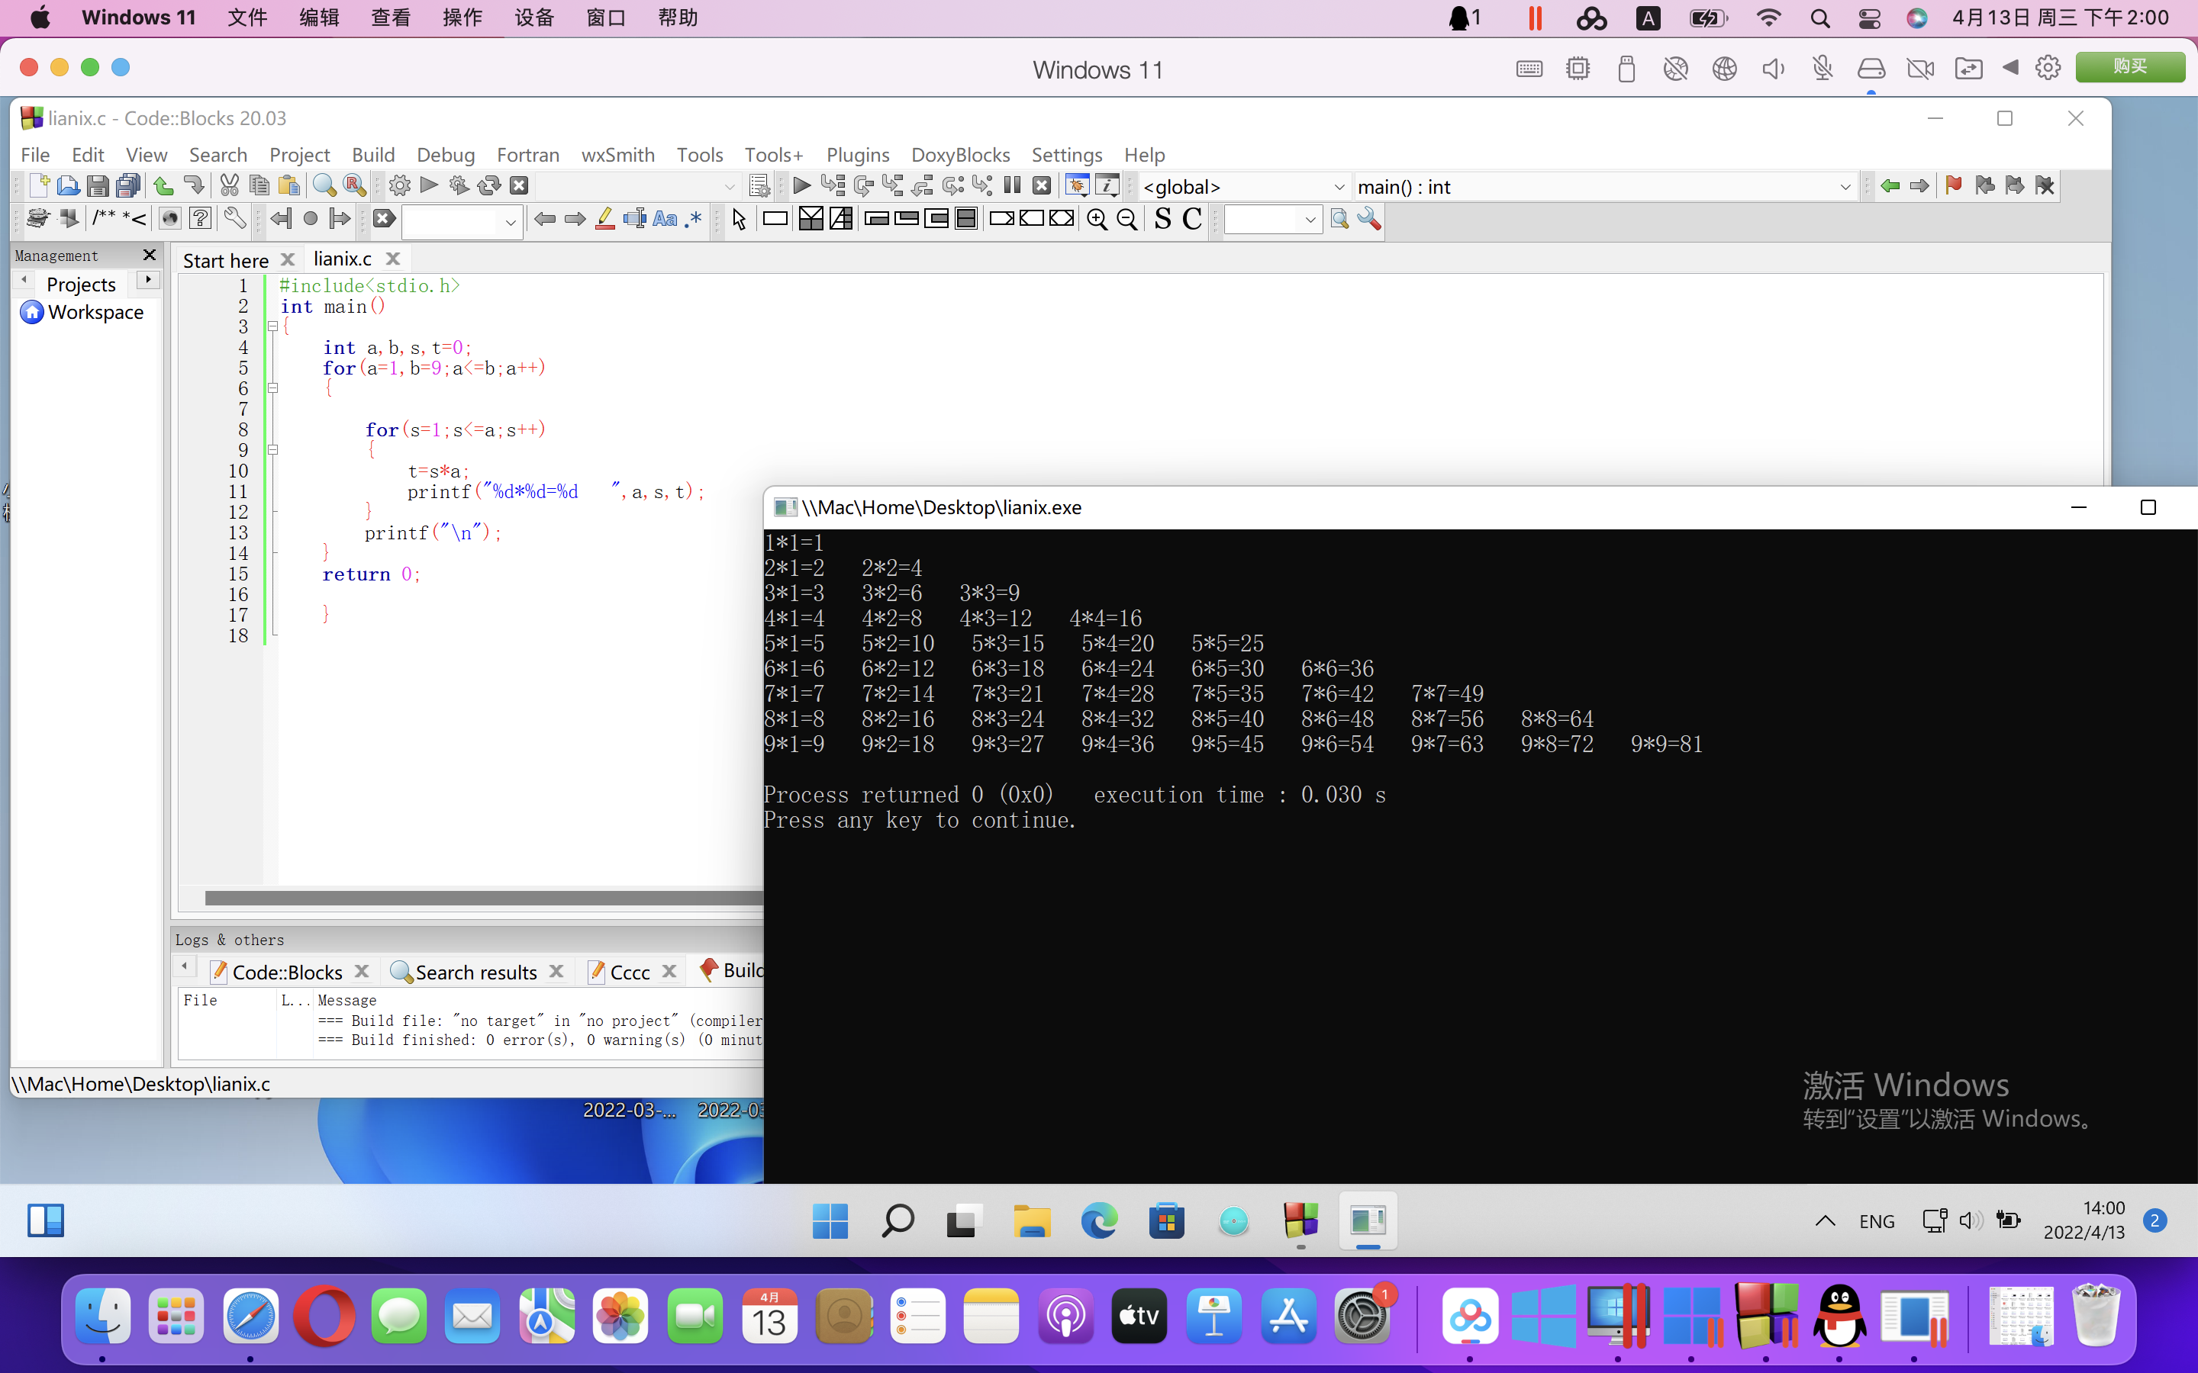
Task: Open the Search results log tab
Action: [x=476, y=973]
